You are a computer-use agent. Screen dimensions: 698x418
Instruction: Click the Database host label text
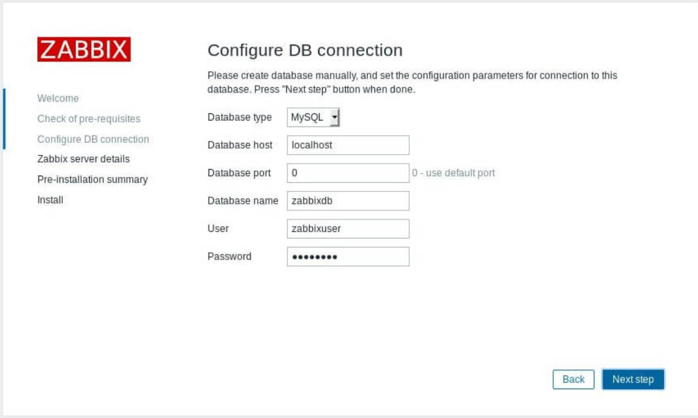coord(240,145)
